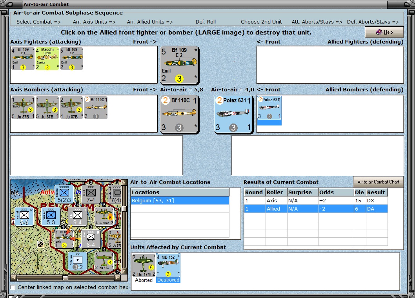Click the 9-4 infantry unit on the map
This screenshot has height=298, width=415.
(78, 217)
